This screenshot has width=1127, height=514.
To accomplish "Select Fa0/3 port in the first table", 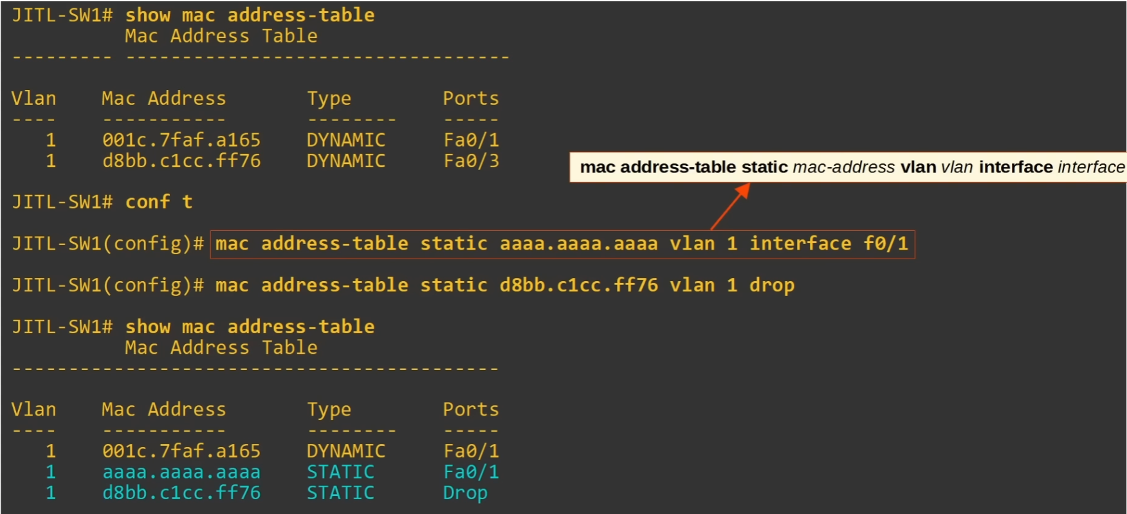I will click(471, 161).
